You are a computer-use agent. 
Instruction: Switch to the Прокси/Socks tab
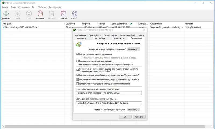pyautogui.click(x=95, y=36)
